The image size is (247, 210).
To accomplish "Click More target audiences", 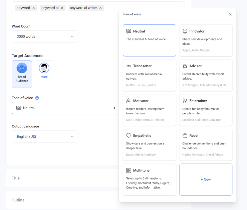I will click(x=44, y=74).
